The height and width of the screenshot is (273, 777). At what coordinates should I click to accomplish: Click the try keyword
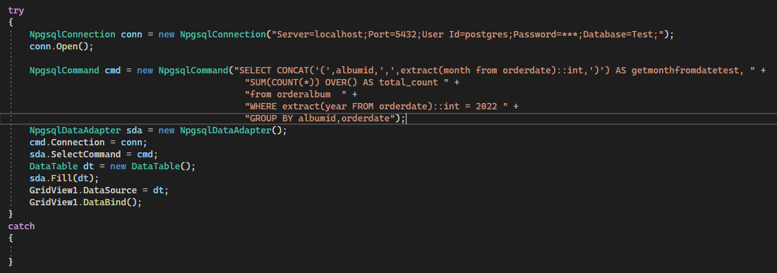pyautogui.click(x=16, y=11)
